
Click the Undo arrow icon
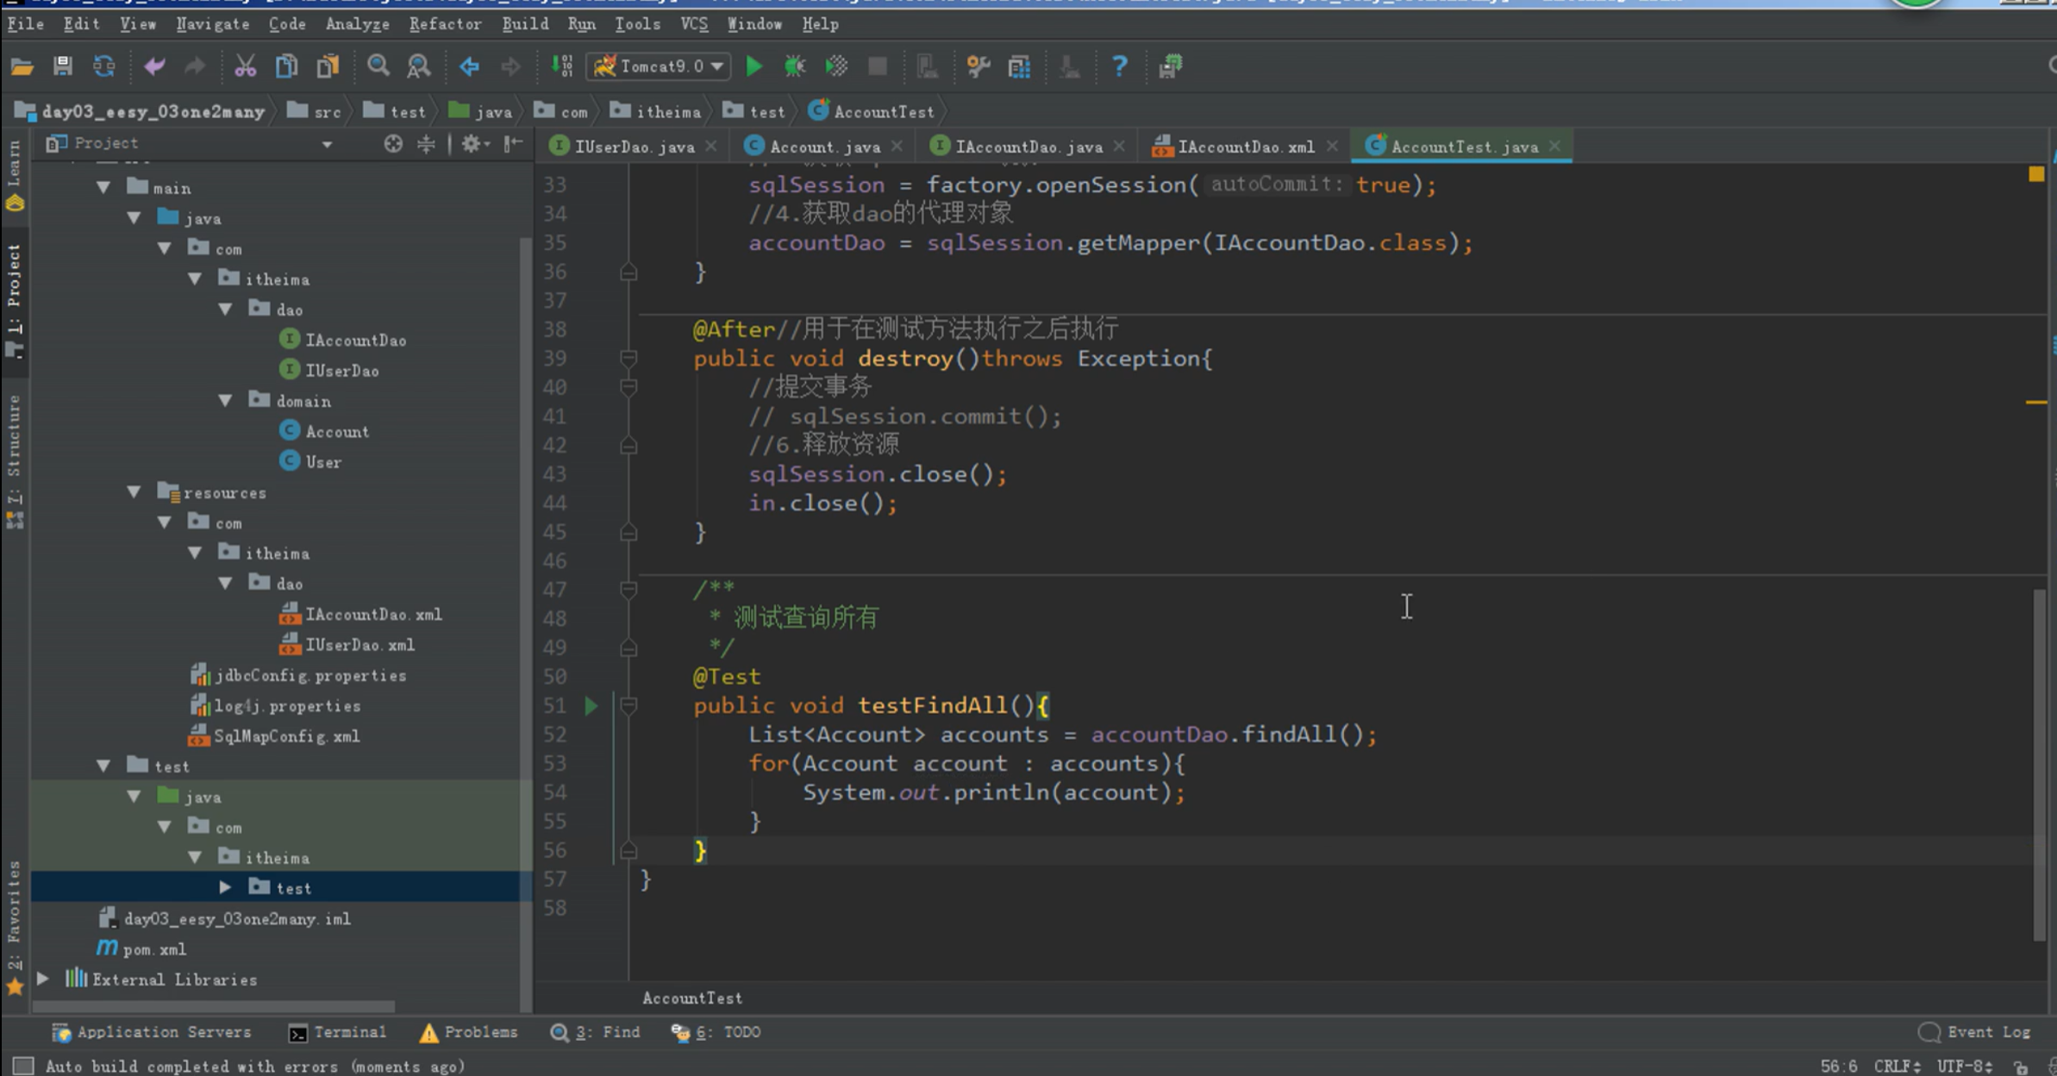154,66
